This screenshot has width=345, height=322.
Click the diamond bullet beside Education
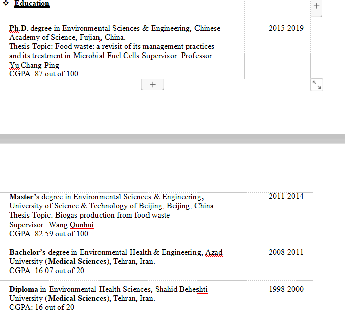click(x=6, y=4)
